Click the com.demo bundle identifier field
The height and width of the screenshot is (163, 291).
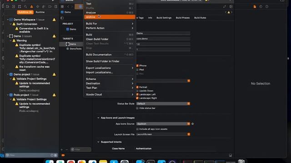163,38
